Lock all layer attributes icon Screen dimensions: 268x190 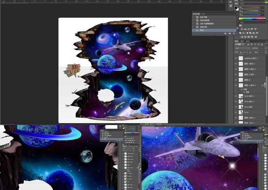[250, 52]
